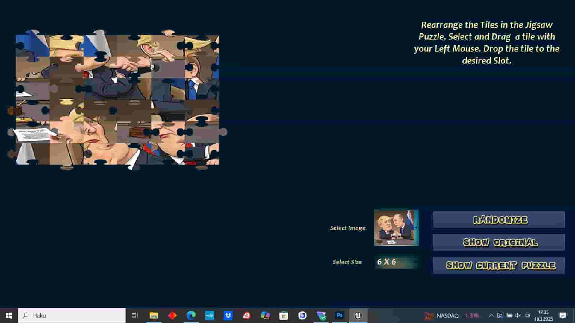The image size is (575, 323).
Task: Click the Show Current Puzzle button
Action: point(499,265)
